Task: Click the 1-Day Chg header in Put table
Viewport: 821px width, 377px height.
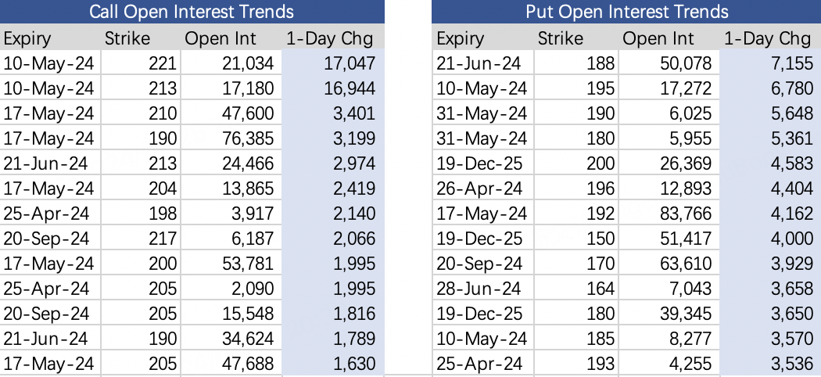Action: [768, 38]
